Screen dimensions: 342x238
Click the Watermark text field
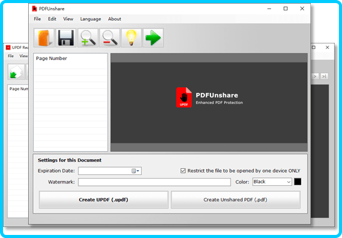click(x=154, y=182)
